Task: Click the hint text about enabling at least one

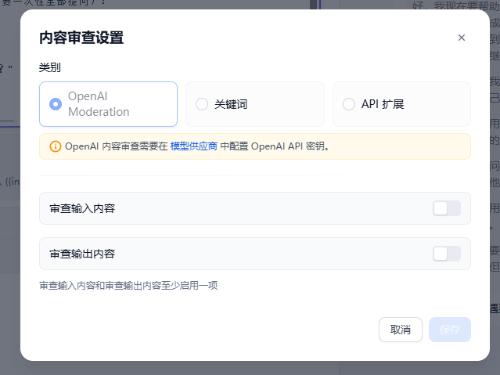Action: (128, 286)
